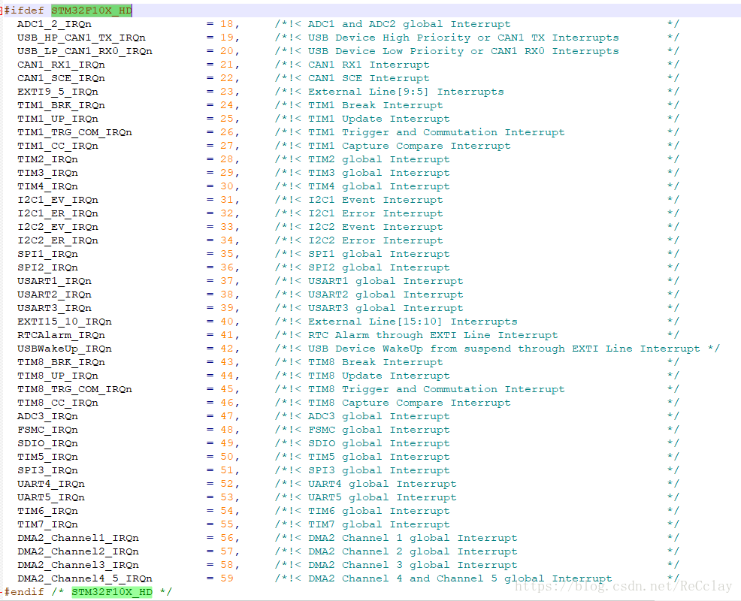Select DMA2_Channel3_IRQn identifier
741x601 pixels.
coord(78,565)
